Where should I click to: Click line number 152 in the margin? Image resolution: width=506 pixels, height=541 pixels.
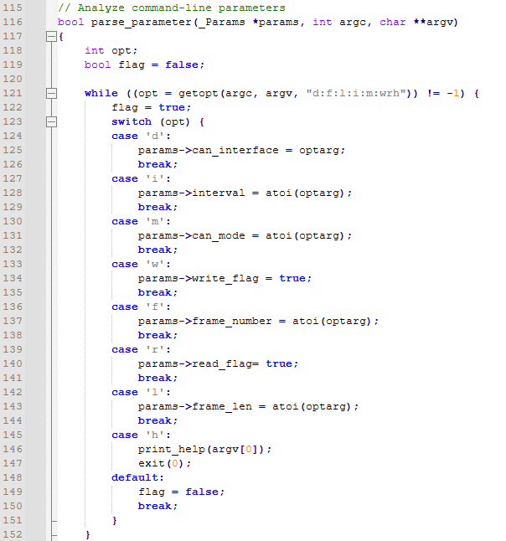(x=13, y=534)
